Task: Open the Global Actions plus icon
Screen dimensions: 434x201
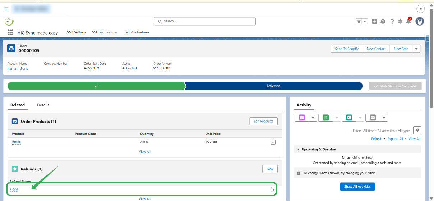Action: (x=374, y=22)
